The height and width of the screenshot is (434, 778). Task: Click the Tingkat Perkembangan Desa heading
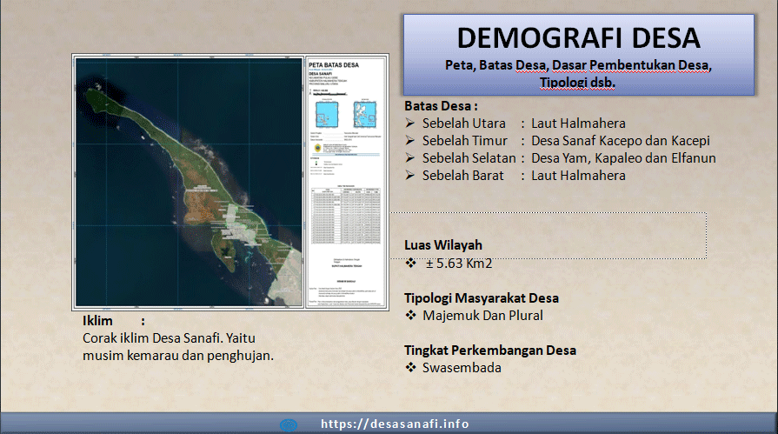pyautogui.click(x=490, y=350)
